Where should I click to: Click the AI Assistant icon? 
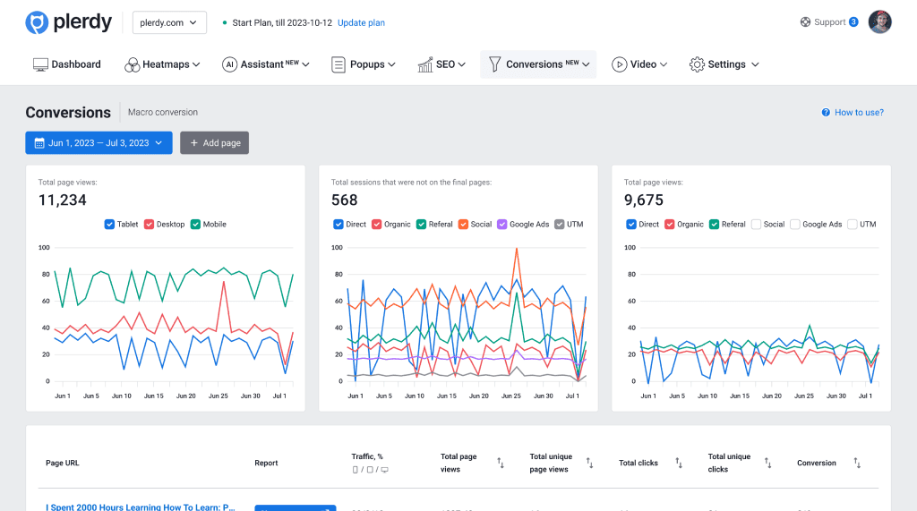click(229, 64)
